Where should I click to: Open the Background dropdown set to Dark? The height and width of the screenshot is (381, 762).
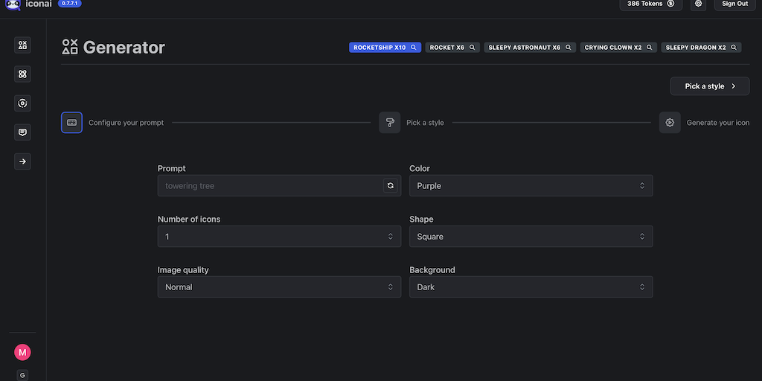click(x=531, y=287)
